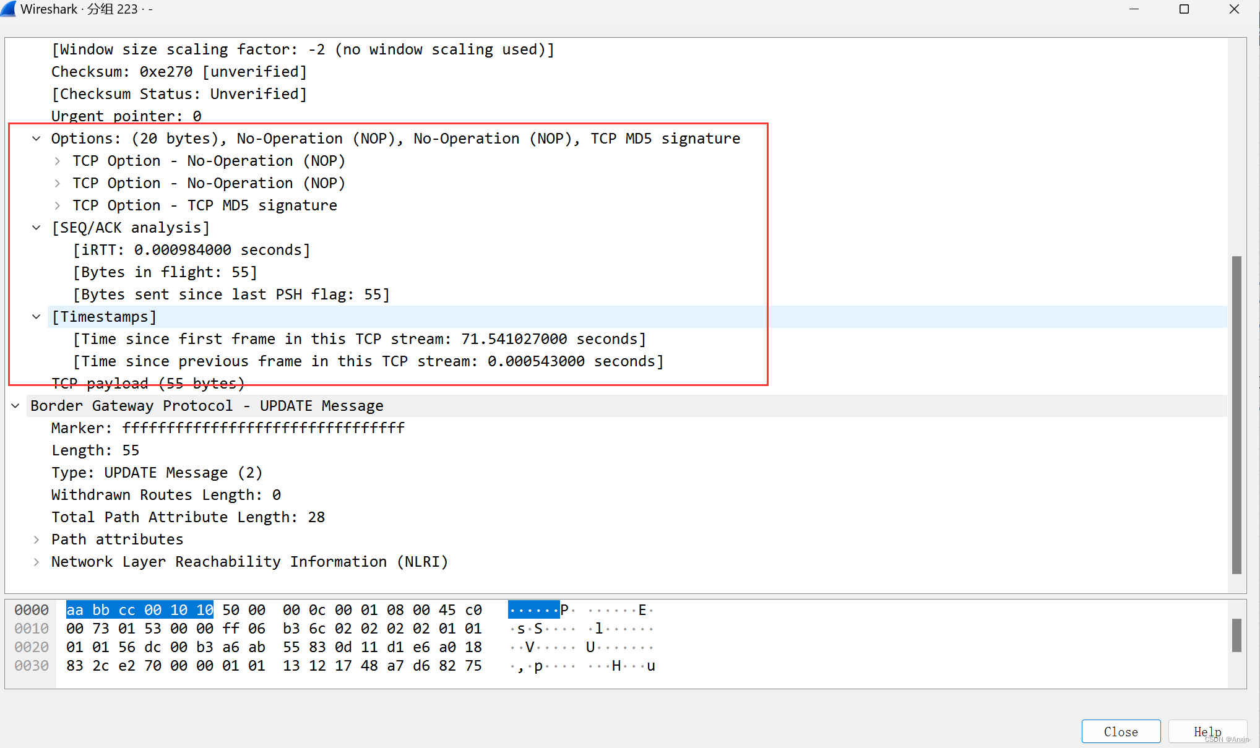Expand the Path attributes node
Image resolution: width=1260 pixels, height=748 pixels.
point(37,540)
